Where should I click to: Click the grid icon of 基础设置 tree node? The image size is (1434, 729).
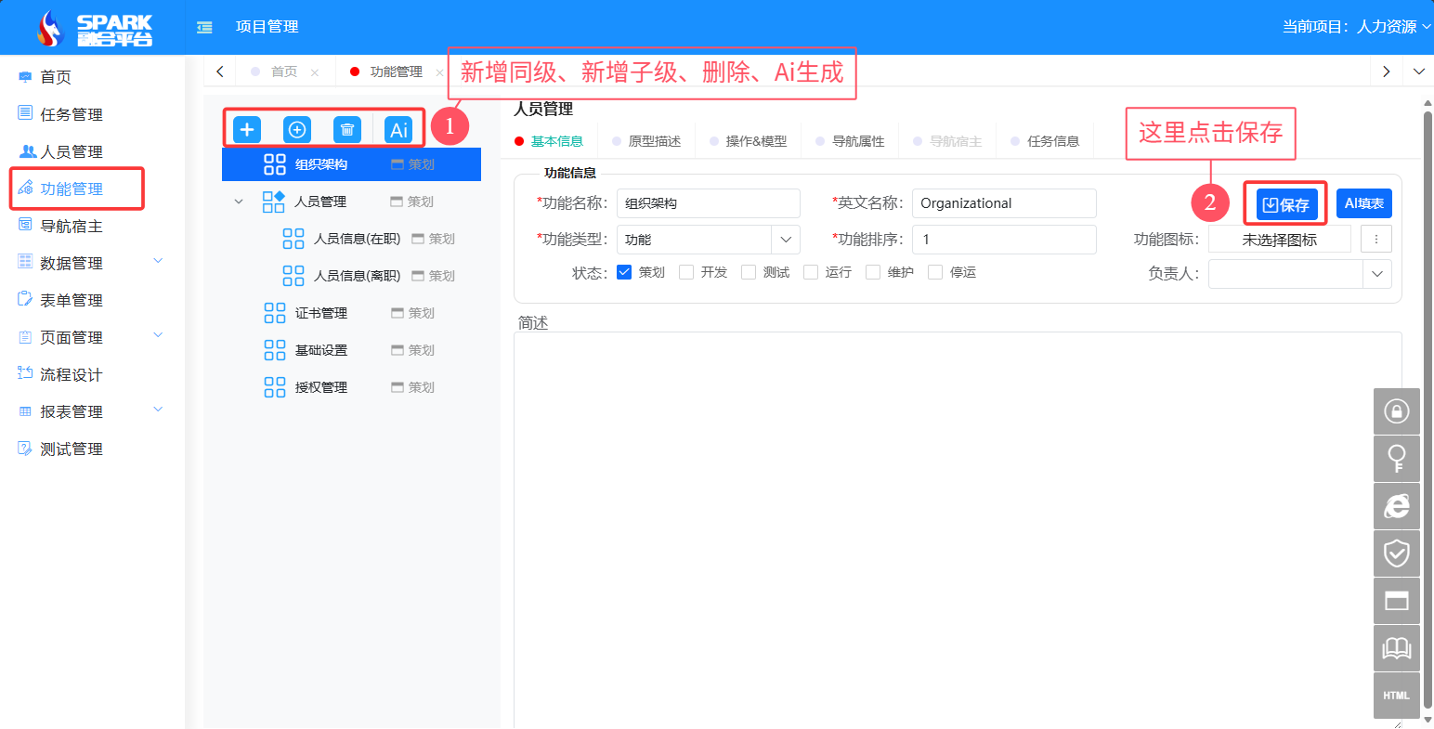click(x=275, y=350)
